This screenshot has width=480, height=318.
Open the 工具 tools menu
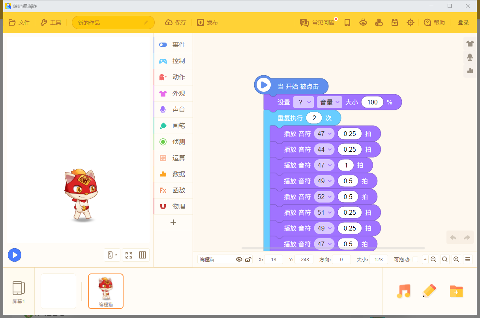click(51, 22)
